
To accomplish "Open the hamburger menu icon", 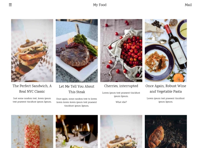I will [x=10, y=5].
